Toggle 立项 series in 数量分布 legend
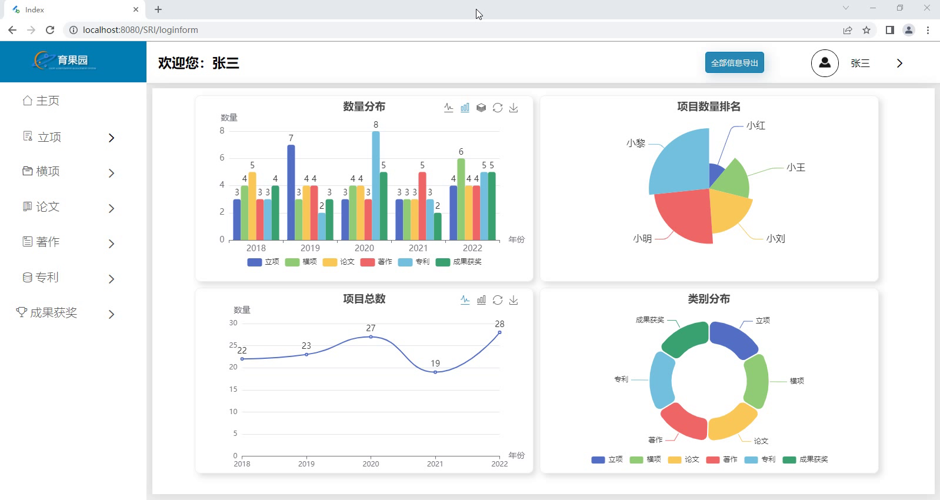 click(264, 262)
